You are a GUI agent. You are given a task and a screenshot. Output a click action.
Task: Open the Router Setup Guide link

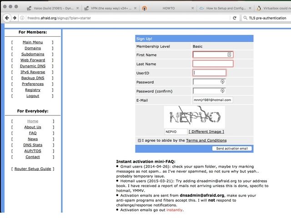[33, 169]
